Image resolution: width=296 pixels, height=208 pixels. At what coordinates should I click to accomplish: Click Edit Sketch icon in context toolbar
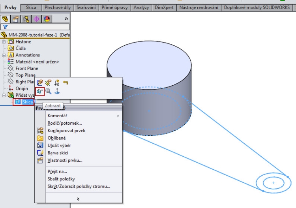point(39,82)
